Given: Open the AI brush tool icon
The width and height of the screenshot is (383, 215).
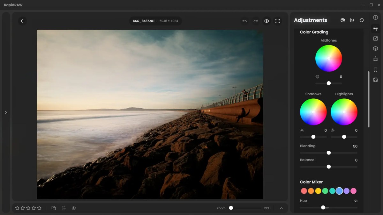Looking at the screenshot, I should tap(375, 58).
